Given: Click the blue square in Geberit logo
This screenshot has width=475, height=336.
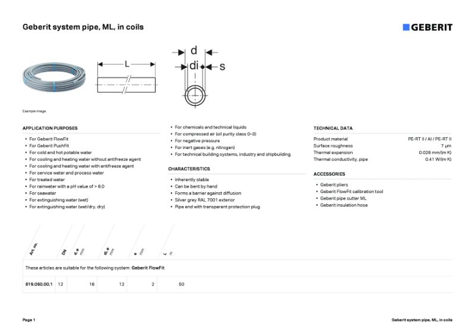Looking at the screenshot, I should point(406,27).
